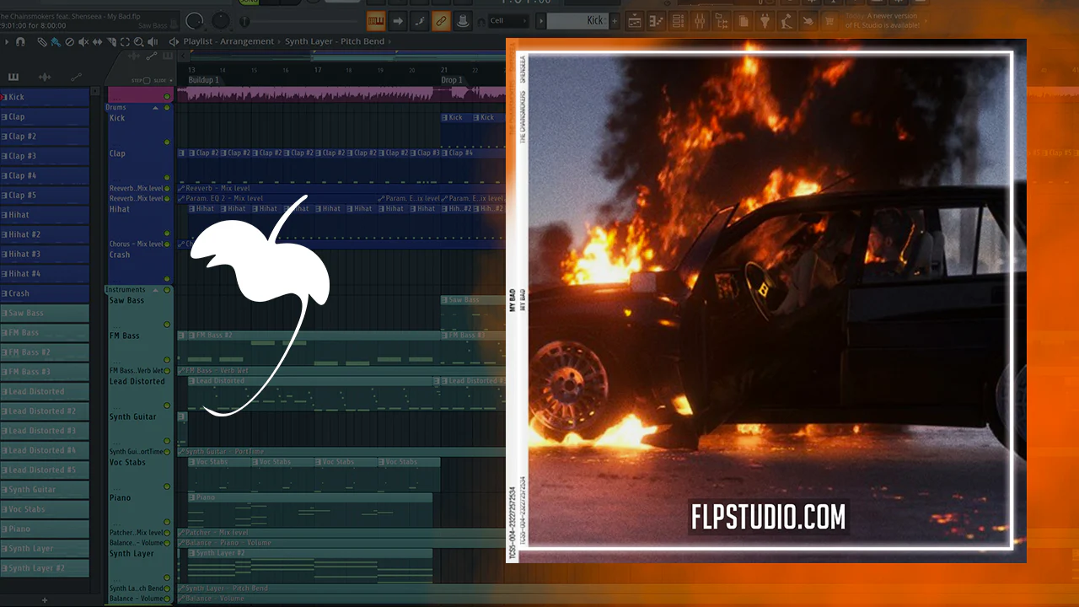Select Voc Stabs in the picker list
The image size is (1079, 607).
(45, 509)
